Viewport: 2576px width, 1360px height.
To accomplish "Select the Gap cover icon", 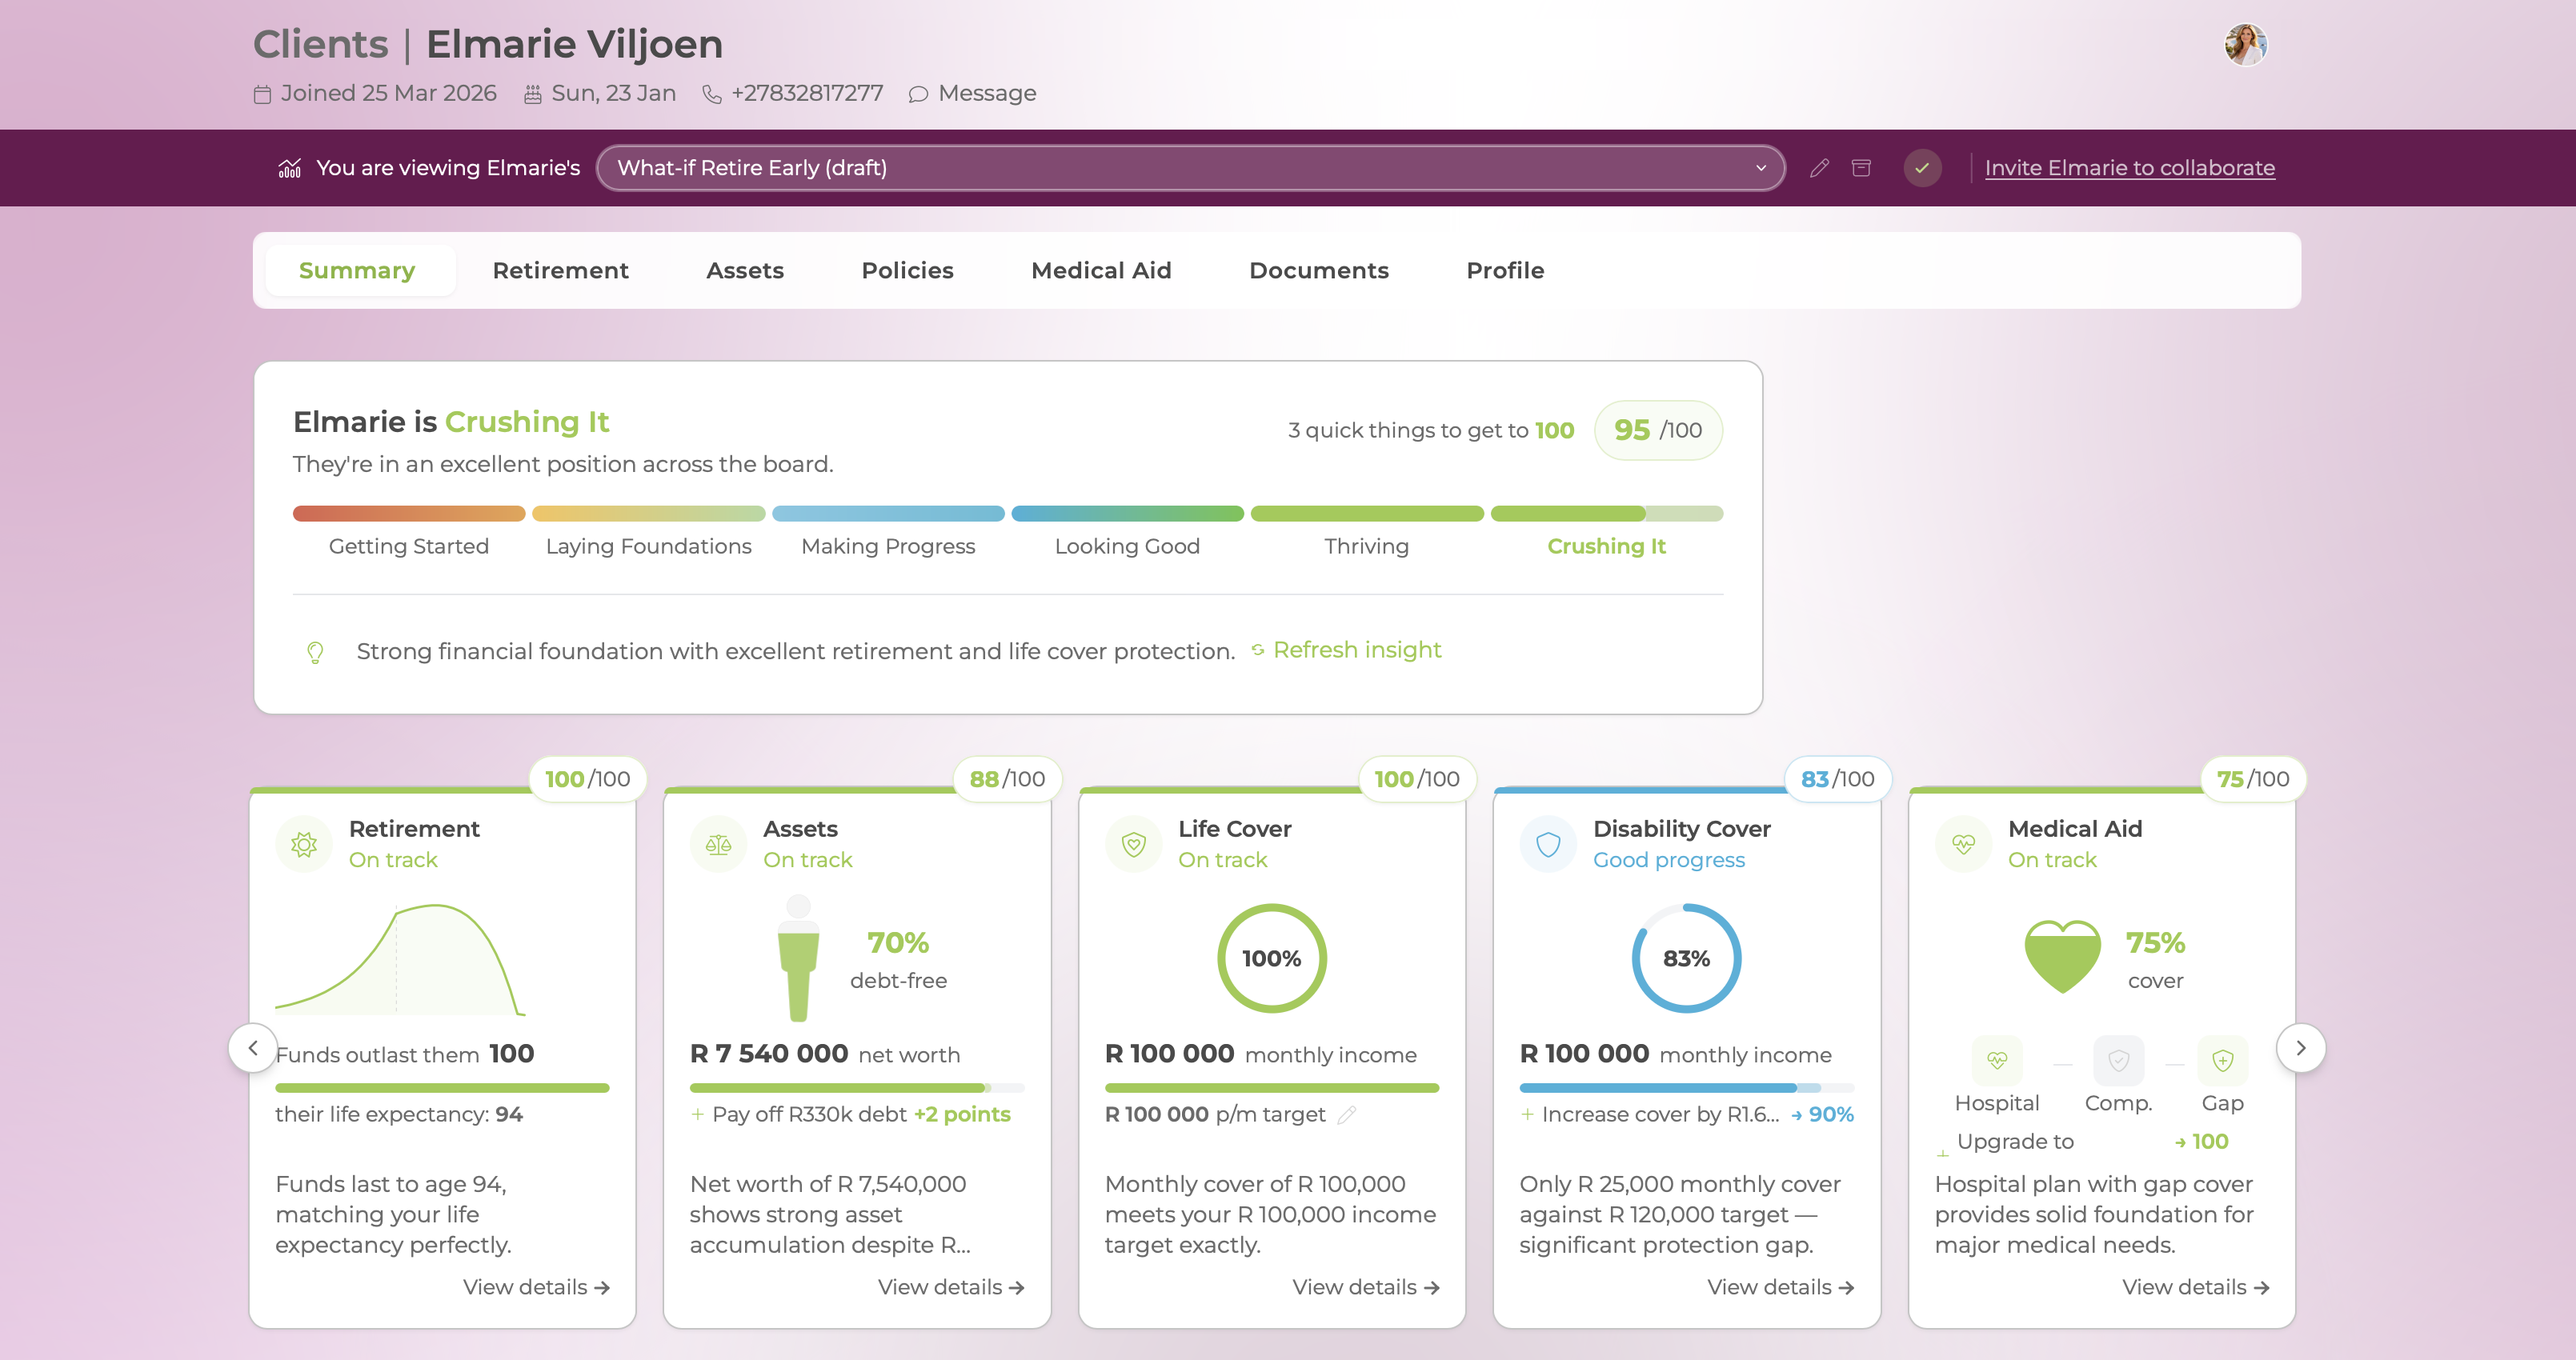I will 2222,1060.
